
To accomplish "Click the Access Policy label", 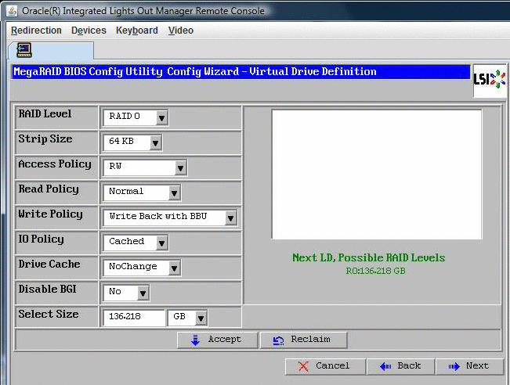I will click(55, 164).
